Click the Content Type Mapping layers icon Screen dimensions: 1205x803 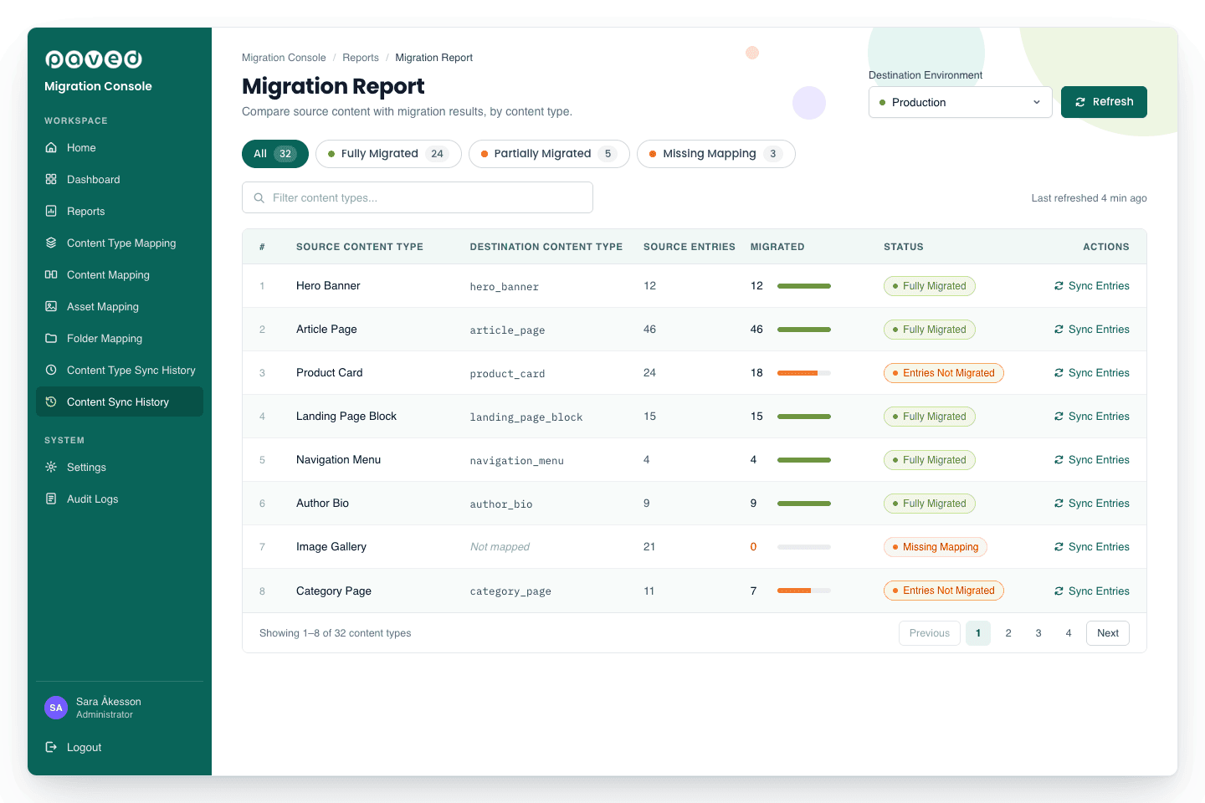click(51, 243)
